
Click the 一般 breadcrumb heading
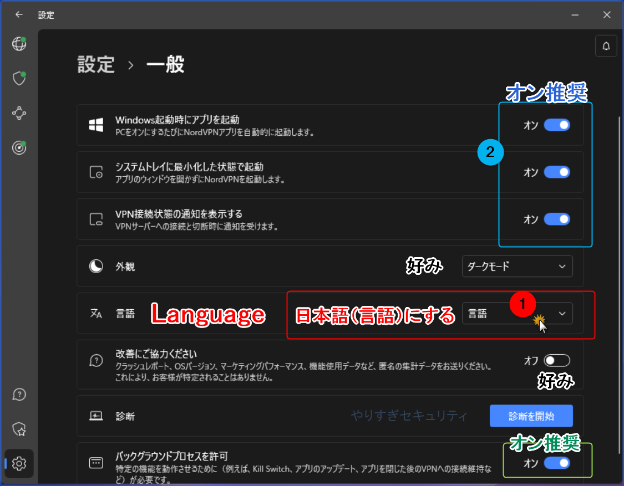(x=165, y=64)
